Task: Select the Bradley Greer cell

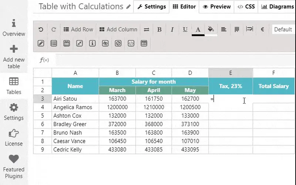Action: (x=75, y=124)
